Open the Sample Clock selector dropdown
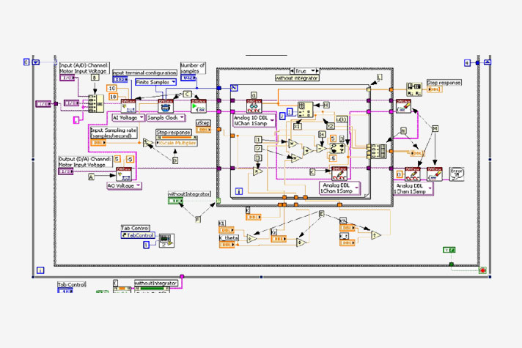Image resolution: width=522 pixels, height=348 pixels. [166, 117]
